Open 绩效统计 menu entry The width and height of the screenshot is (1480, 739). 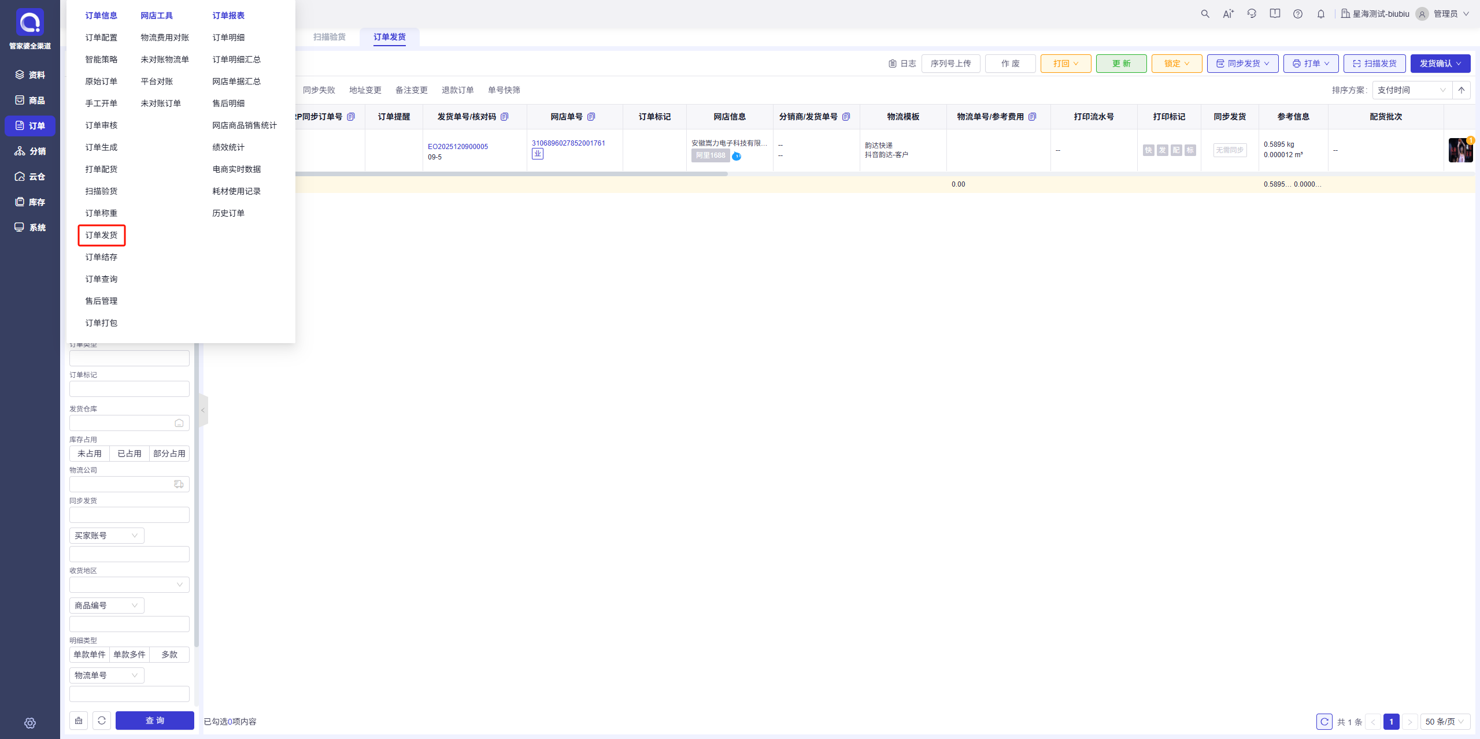coord(228,147)
